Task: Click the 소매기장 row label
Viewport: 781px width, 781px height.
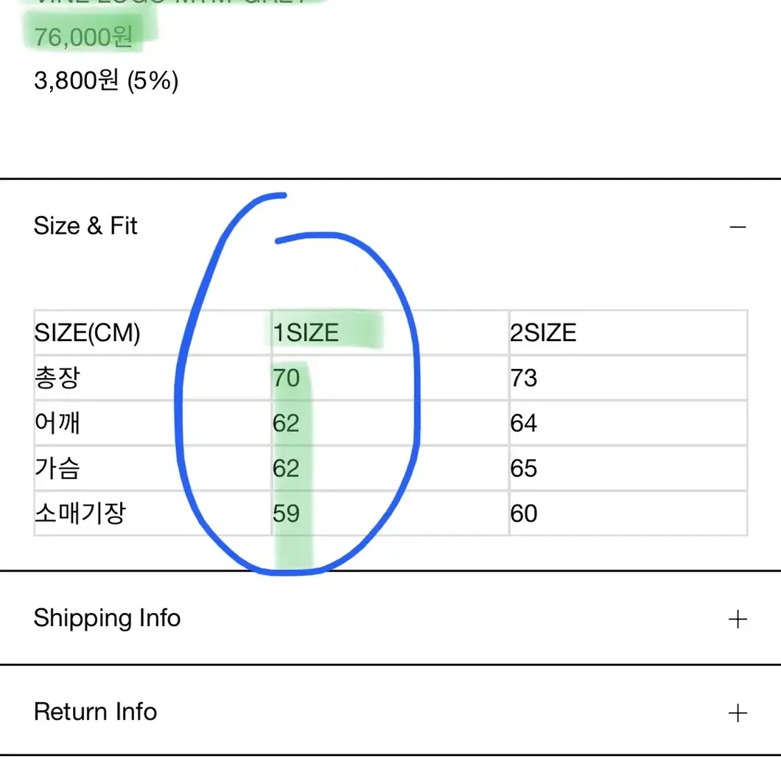Action: (x=80, y=513)
